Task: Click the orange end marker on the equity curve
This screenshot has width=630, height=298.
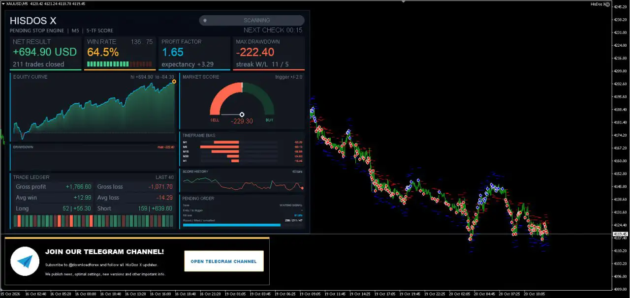Action: tap(174, 82)
